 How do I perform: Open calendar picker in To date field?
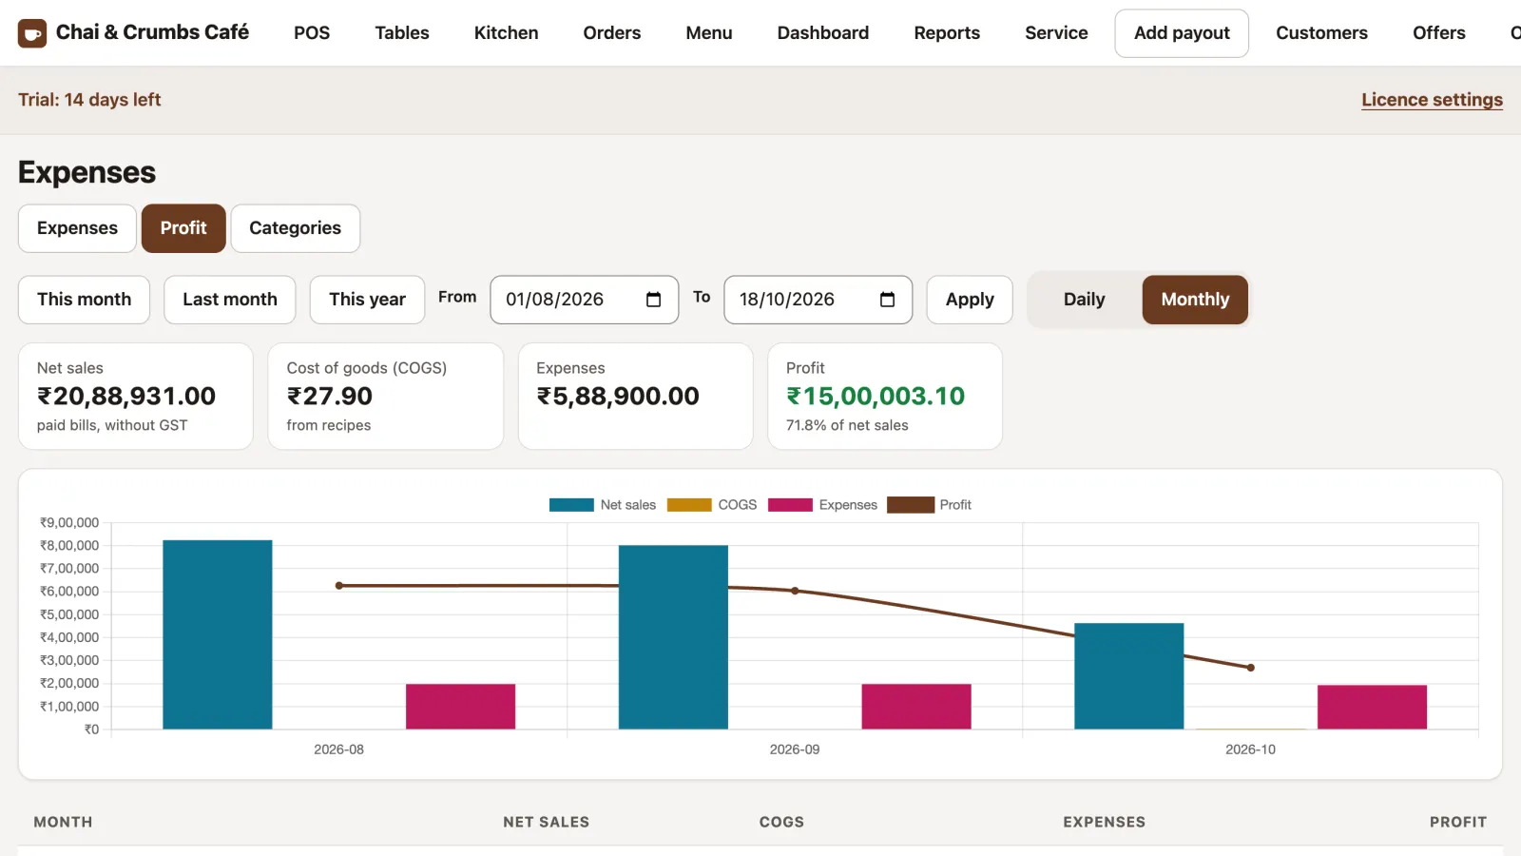pyautogui.click(x=887, y=300)
